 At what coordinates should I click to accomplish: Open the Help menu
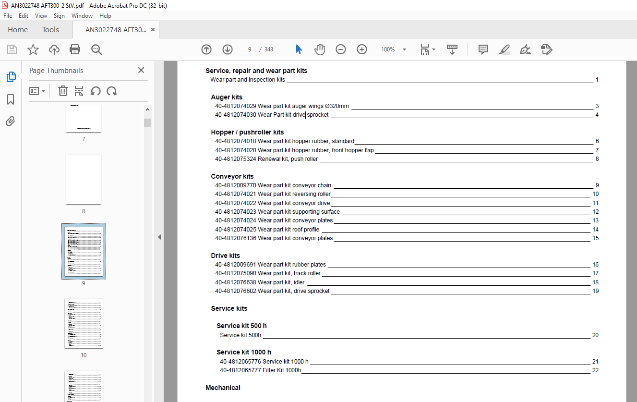[x=105, y=16]
